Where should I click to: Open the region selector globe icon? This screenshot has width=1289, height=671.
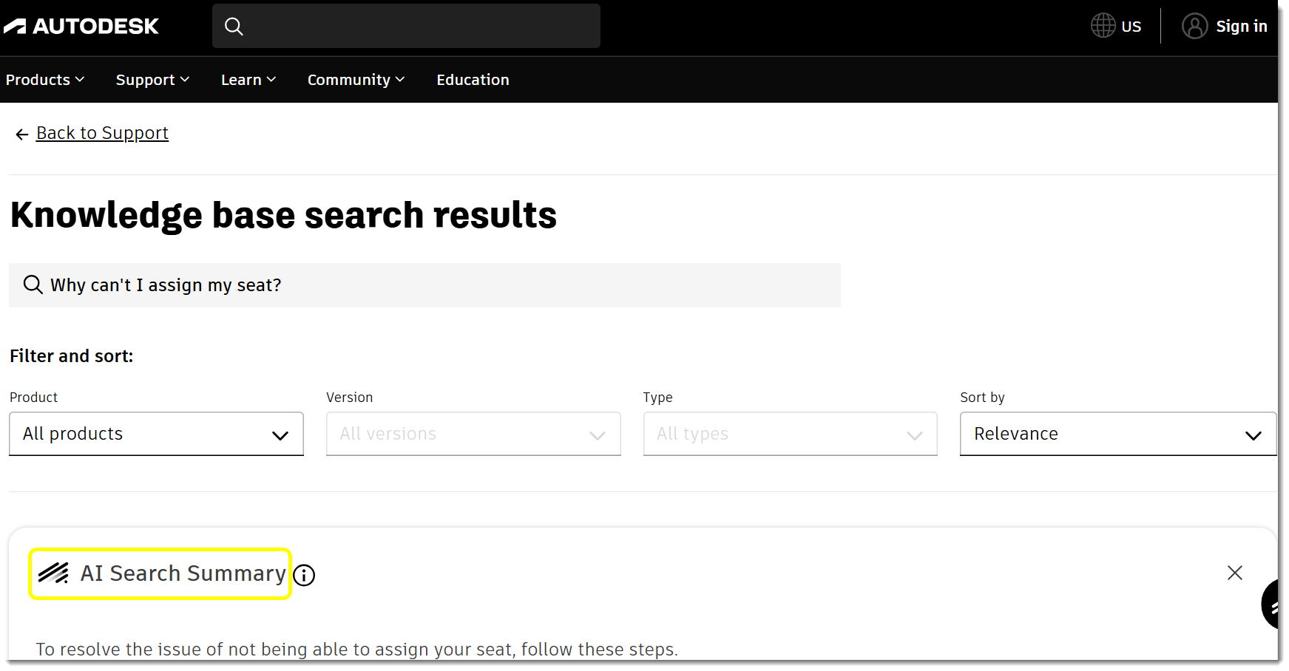click(1103, 26)
